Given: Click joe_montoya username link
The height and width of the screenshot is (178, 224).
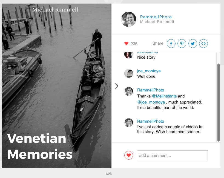Looking at the screenshot, I should tap(149, 71).
